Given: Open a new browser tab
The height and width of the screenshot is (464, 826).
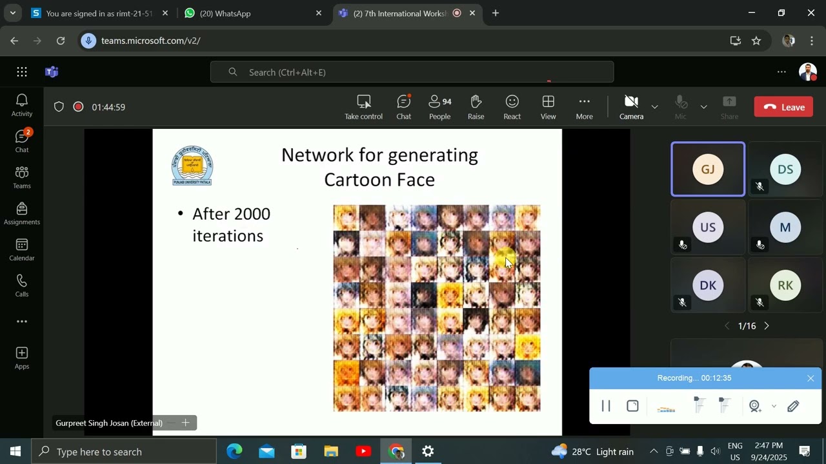Looking at the screenshot, I should click(x=496, y=13).
